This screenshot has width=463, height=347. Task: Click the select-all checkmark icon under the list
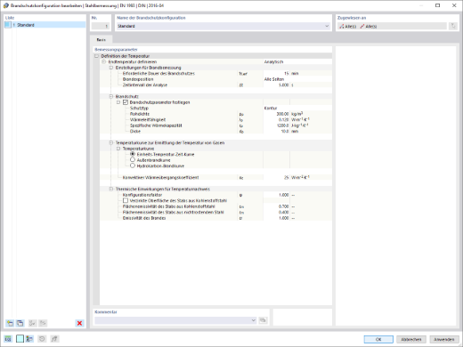click(32, 323)
